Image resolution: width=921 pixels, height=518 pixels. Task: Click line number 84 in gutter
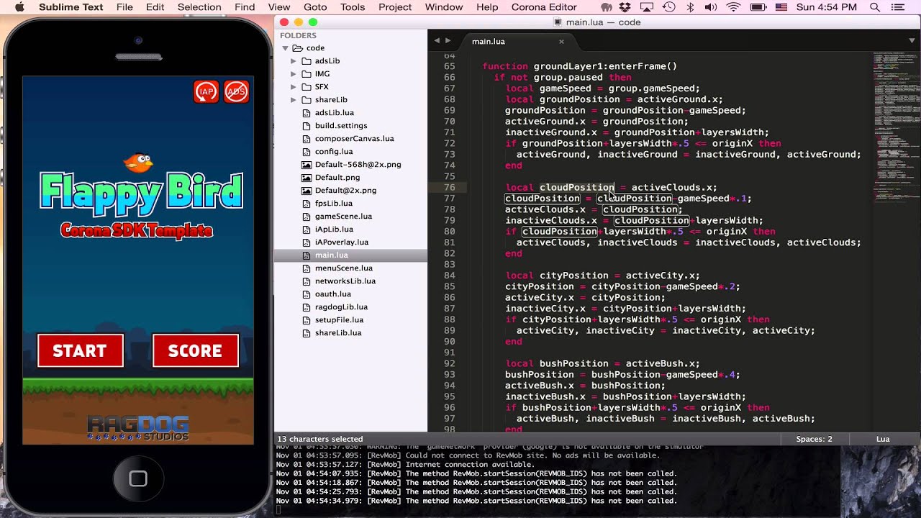(x=449, y=276)
